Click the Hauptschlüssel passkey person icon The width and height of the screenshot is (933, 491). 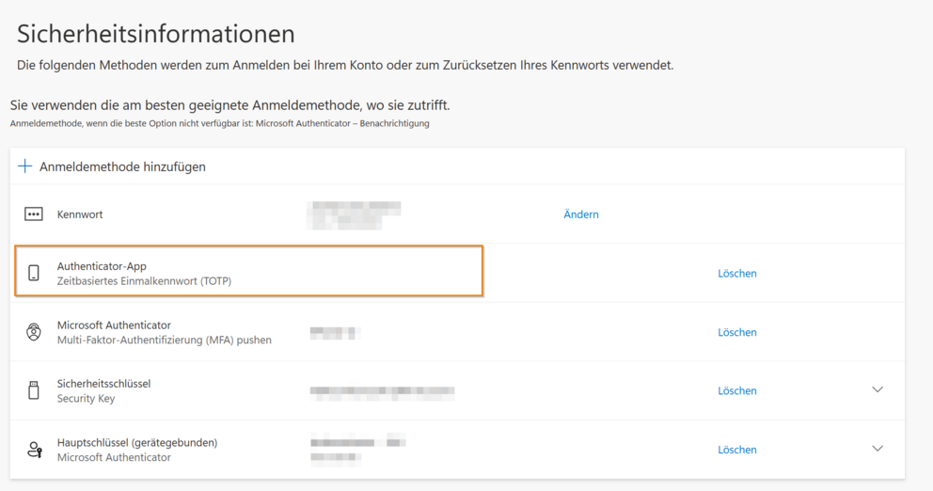tap(35, 450)
